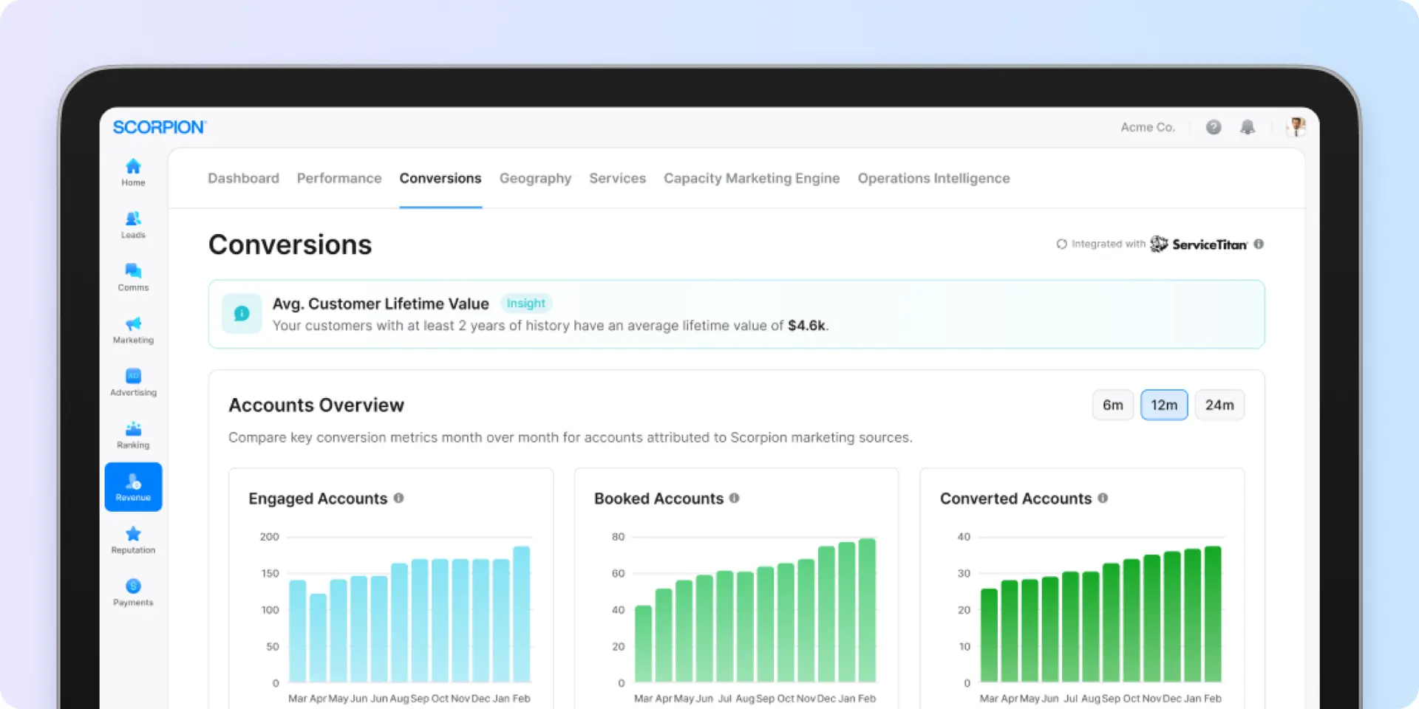The width and height of the screenshot is (1419, 709).
Task: Open the user profile avatar menu
Action: point(1296,127)
